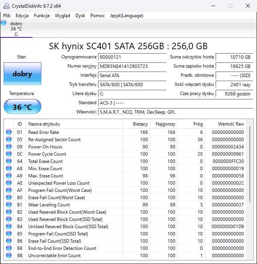257x264 pixels.
Task: Open the Pomoc menu
Action: 98,16
